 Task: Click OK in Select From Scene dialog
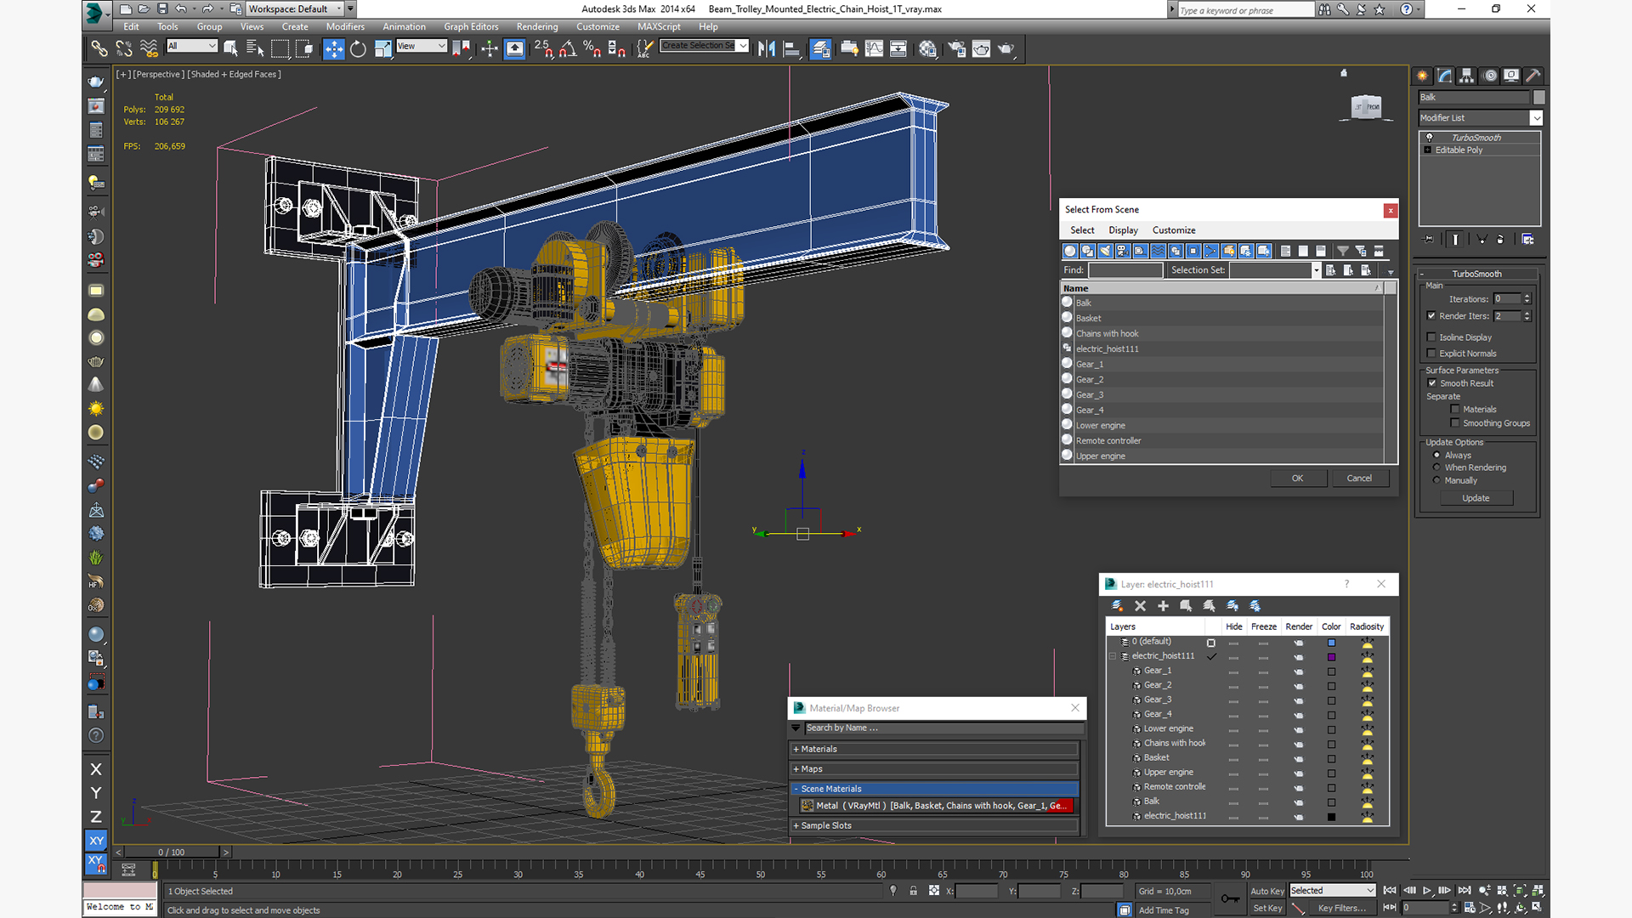click(x=1297, y=479)
